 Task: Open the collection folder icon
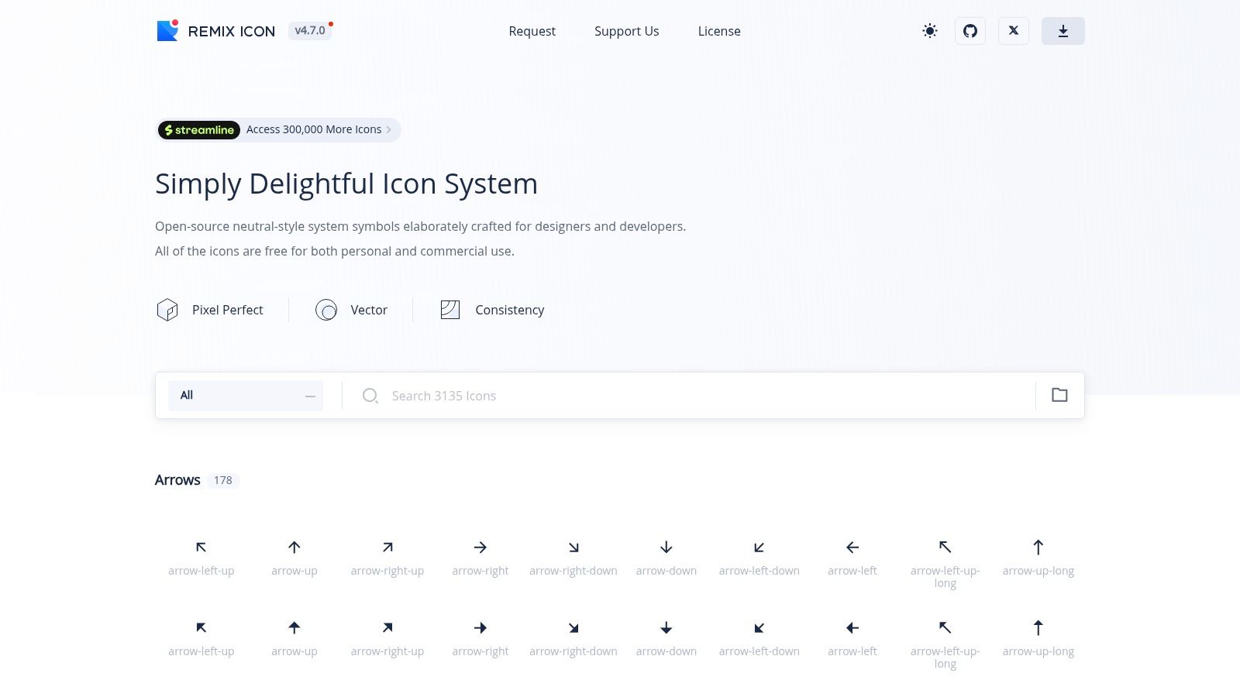point(1059,395)
